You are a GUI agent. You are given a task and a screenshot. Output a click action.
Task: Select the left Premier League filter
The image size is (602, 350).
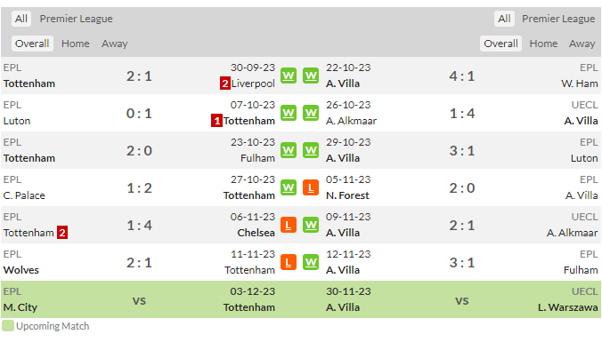tap(76, 19)
